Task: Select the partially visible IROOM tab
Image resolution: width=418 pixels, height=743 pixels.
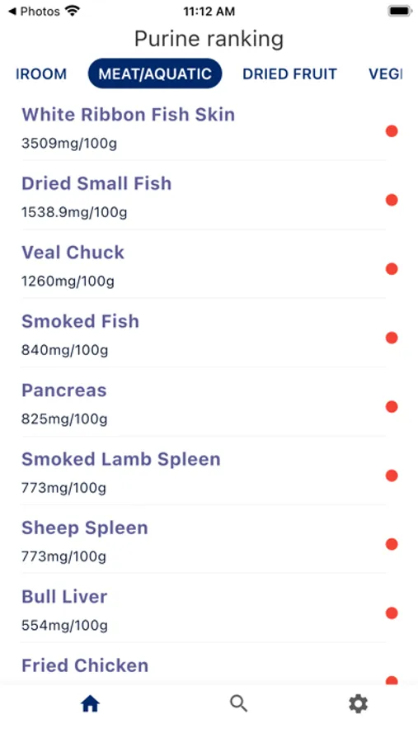Action: coord(41,74)
